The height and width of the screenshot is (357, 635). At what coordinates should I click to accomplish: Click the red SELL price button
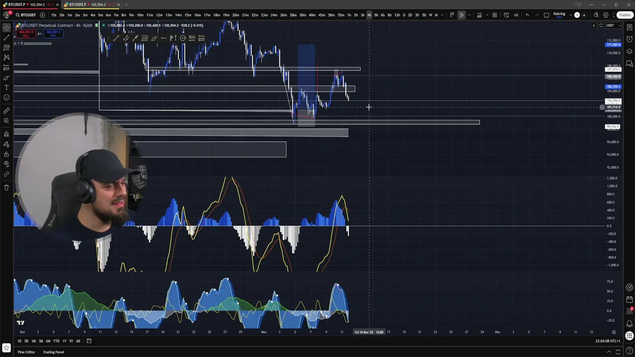click(26, 34)
